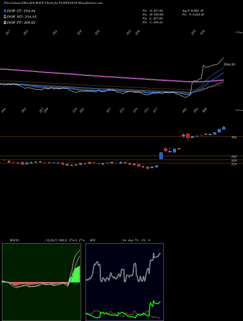The image size is (243, 321).
Task: Click the blue DOW ST legend swatch
Action: (5, 11)
